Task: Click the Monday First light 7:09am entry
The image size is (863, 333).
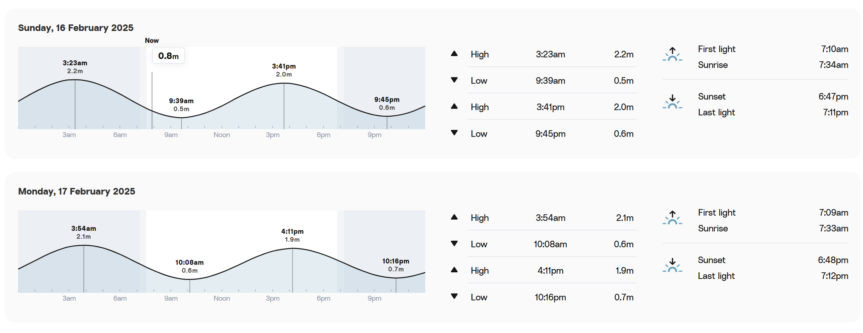Action: pyautogui.click(x=773, y=213)
